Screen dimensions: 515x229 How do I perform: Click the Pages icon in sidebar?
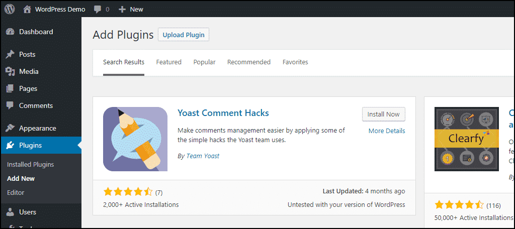[10, 88]
